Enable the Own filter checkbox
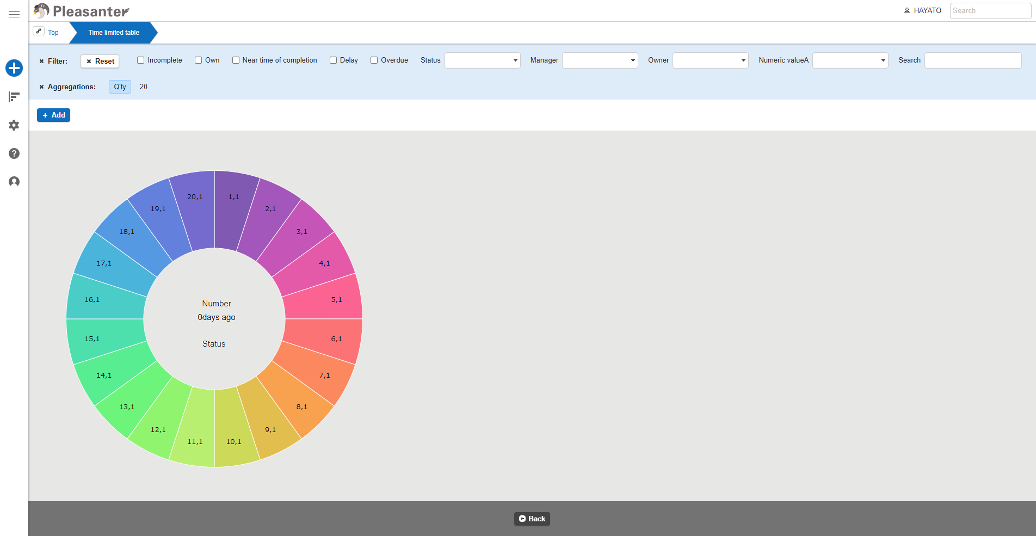The height and width of the screenshot is (536, 1036). pyautogui.click(x=199, y=60)
